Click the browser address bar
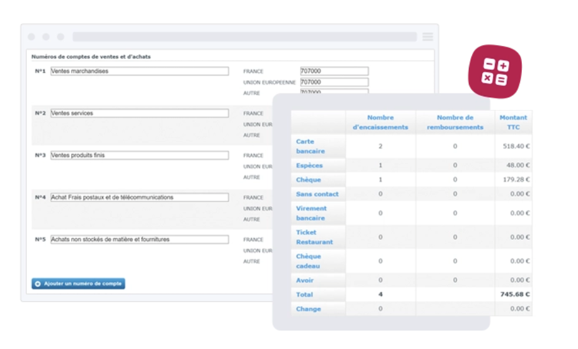 click(x=245, y=37)
